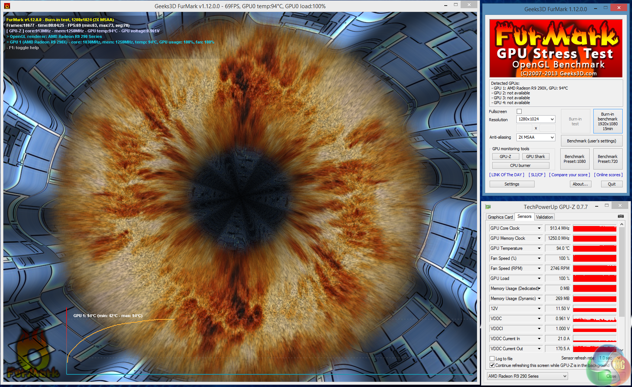Screen dimensions: 632x387
Task: Open the Memory Usage (Dynamic) dropdown
Action: coord(539,299)
